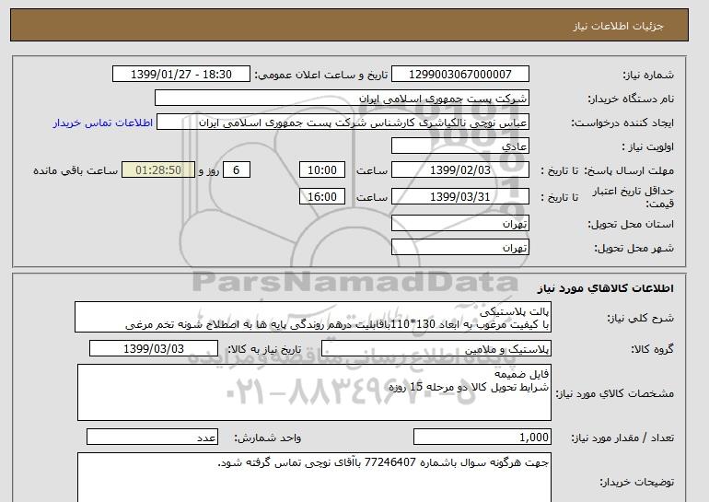
Task: Click the label شرح کلی نیاز
Action: point(640,318)
